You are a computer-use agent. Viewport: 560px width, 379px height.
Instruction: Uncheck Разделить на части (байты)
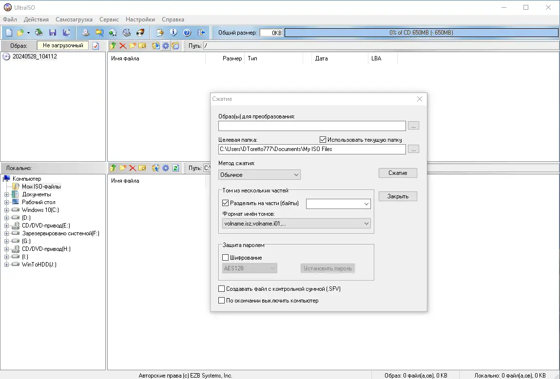[x=225, y=203]
